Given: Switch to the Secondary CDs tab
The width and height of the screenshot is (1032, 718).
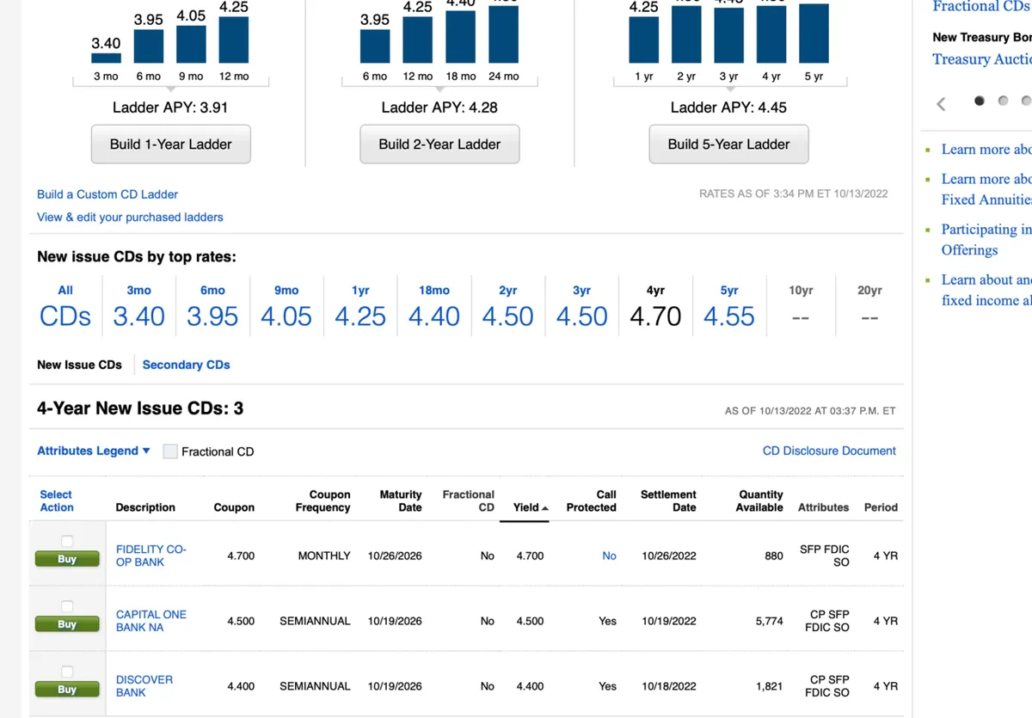Looking at the screenshot, I should click(186, 365).
